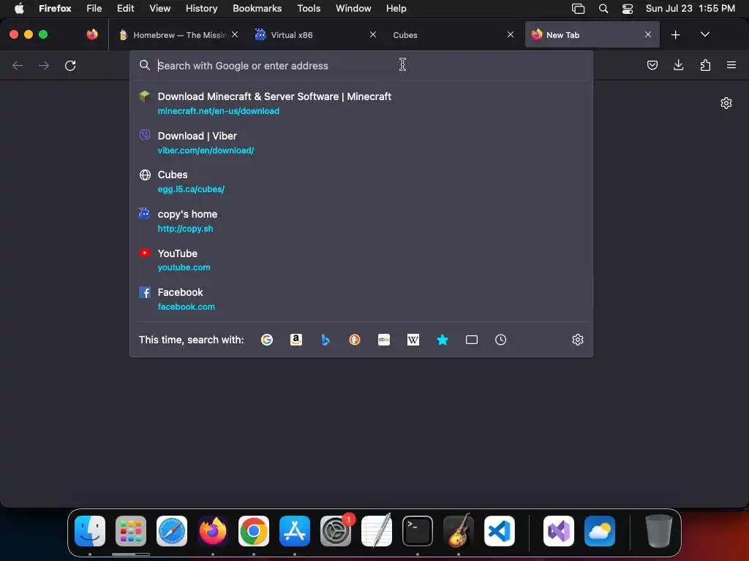
Task: Search bookmarks using the star icon
Action: click(443, 340)
